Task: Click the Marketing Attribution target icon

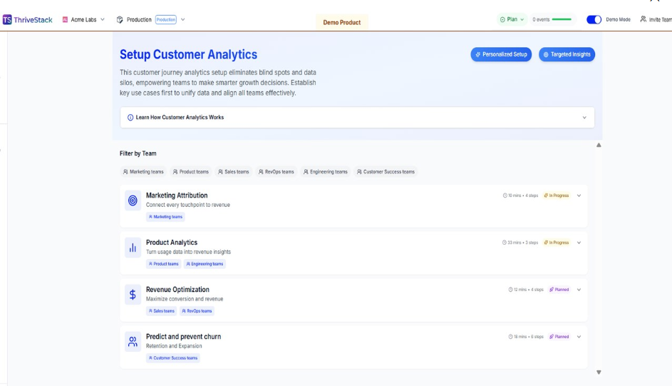Action: (x=133, y=200)
